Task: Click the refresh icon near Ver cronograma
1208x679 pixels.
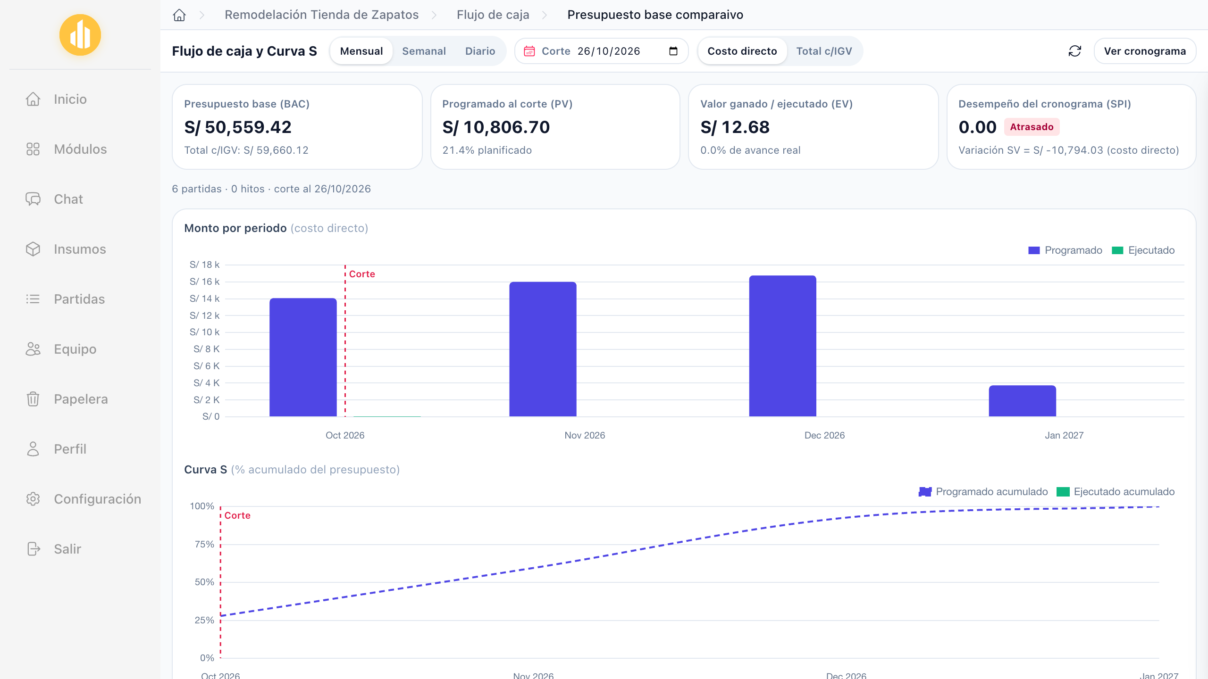Action: pos(1074,51)
